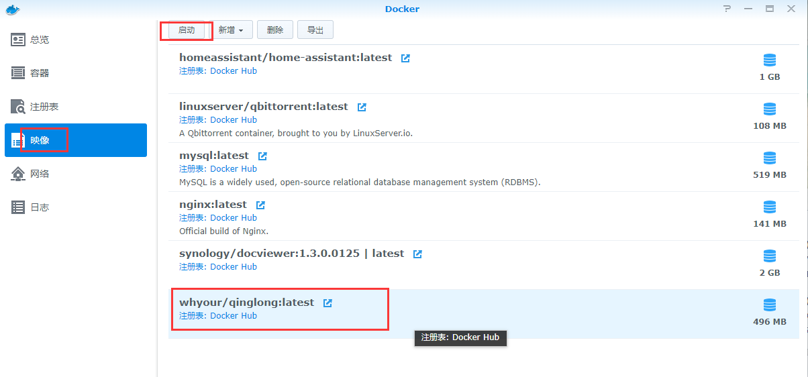Switch to the 容器 container tab
Screen dimensions: 808x377
click(x=76, y=73)
